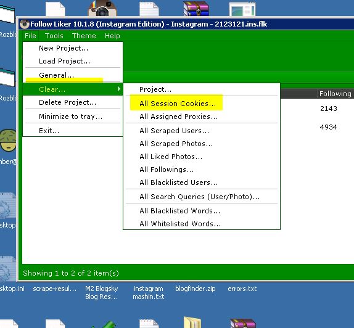Image resolution: width=354 pixels, height=328 pixels.
Task: Select instagram mashin.txt desktop file
Action: pos(149,293)
